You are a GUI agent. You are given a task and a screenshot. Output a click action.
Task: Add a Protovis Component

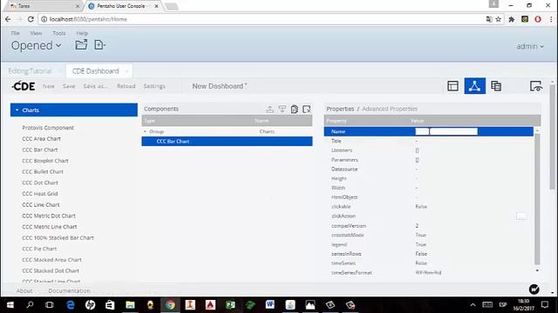[x=48, y=128]
